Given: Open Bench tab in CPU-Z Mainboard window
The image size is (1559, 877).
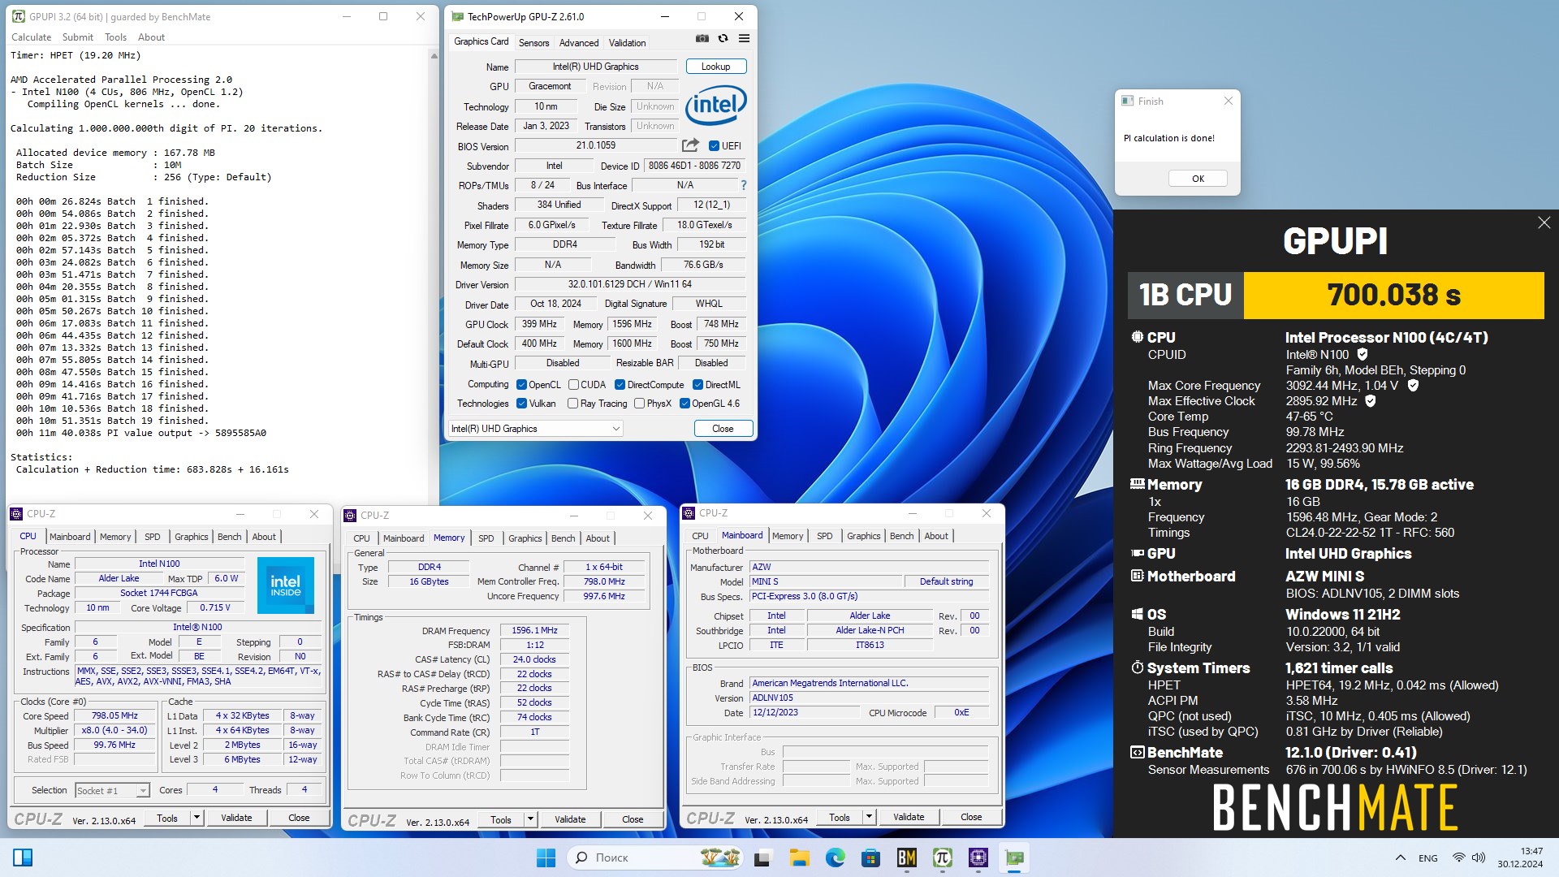Looking at the screenshot, I should click(x=901, y=536).
